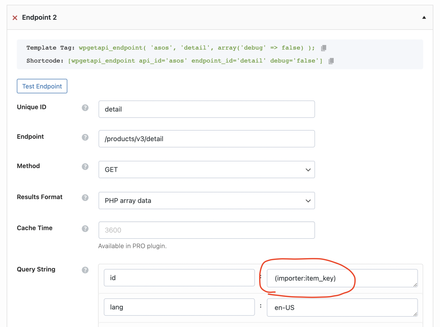Copy the Template Tag code snippet
Viewport: 440px width, 327px height.
pyautogui.click(x=323, y=48)
